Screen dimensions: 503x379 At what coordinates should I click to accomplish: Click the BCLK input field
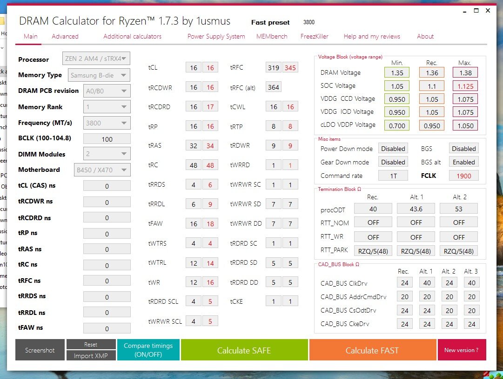pyautogui.click(x=107, y=139)
